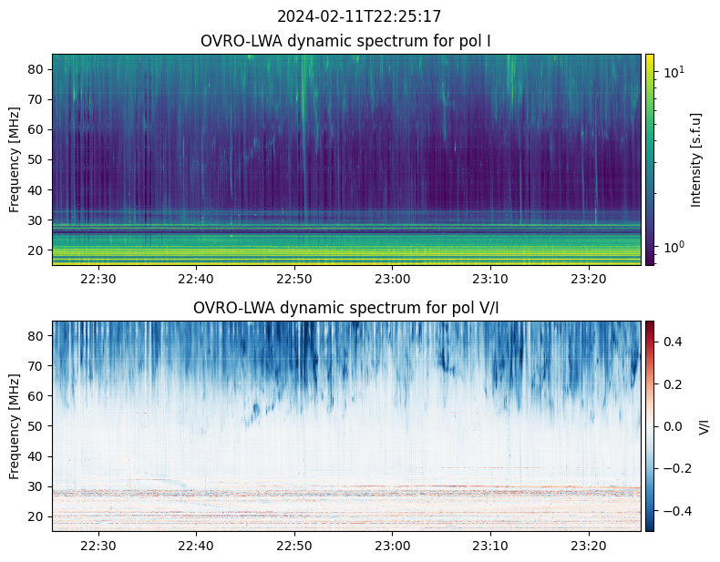Click the intensity colorbar of the top plot

pos(650,159)
